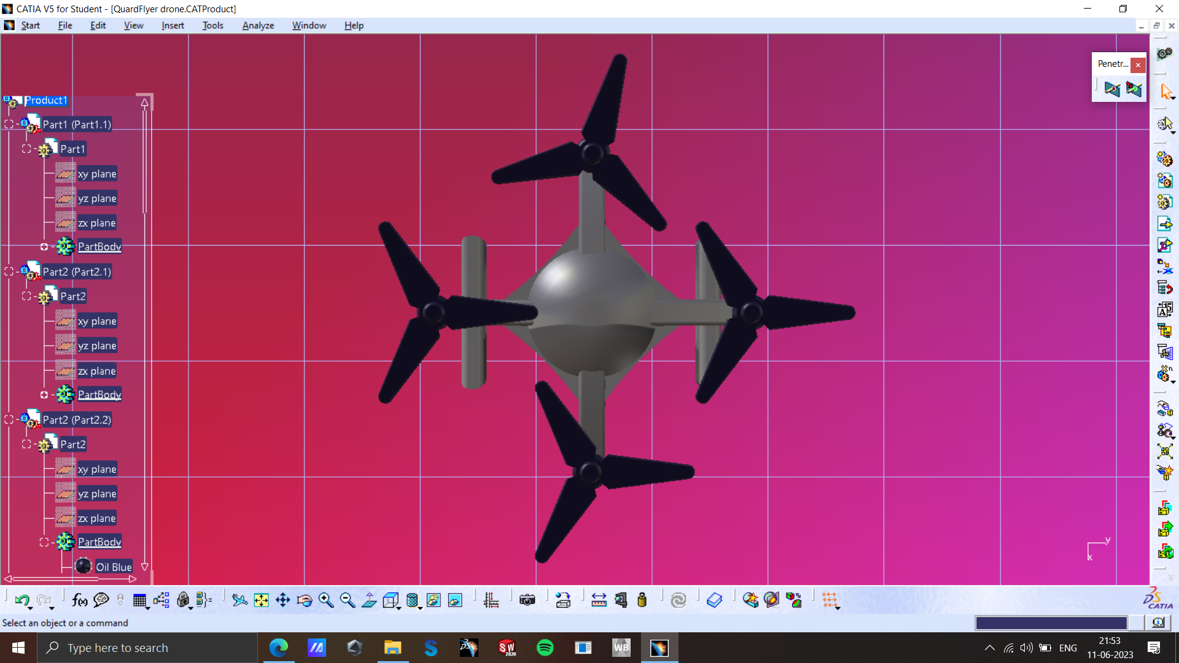Open the Start menu
The image size is (1179, 663).
[x=30, y=25]
